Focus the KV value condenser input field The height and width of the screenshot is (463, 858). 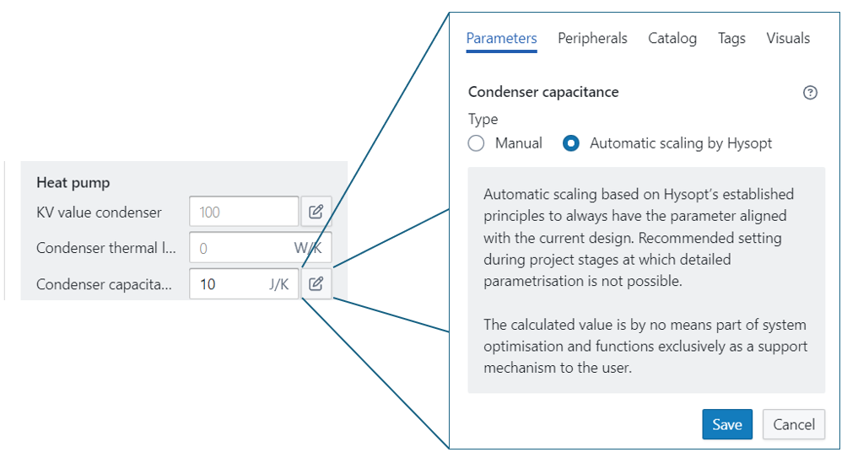pyautogui.click(x=243, y=212)
